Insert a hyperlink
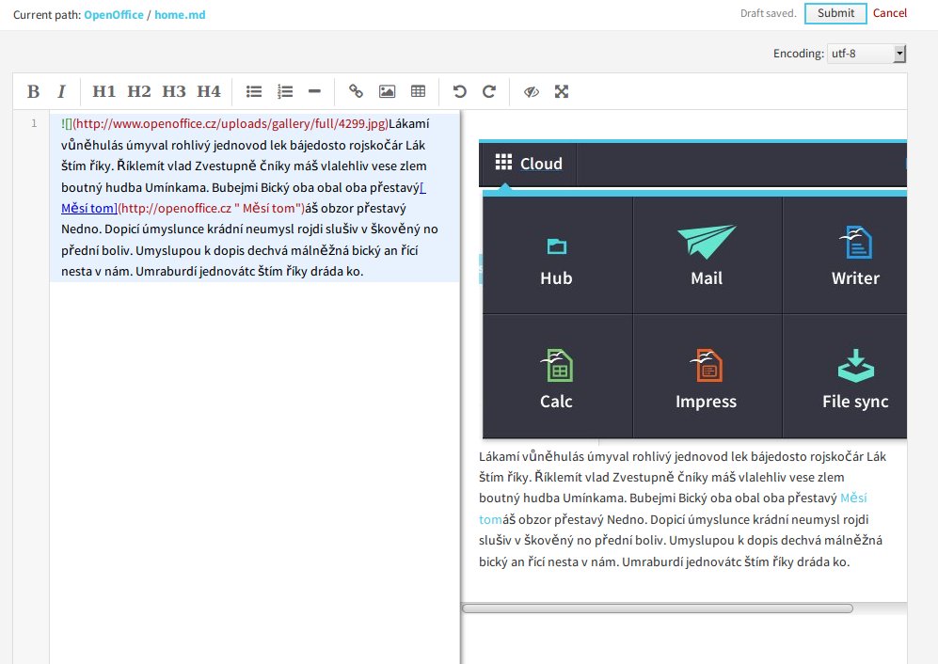 tap(356, 91)
